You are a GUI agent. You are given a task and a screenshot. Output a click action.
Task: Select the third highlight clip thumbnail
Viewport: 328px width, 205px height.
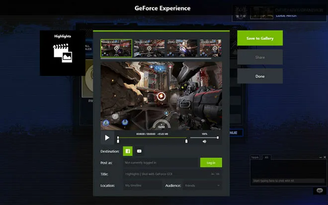pos(182,48)
